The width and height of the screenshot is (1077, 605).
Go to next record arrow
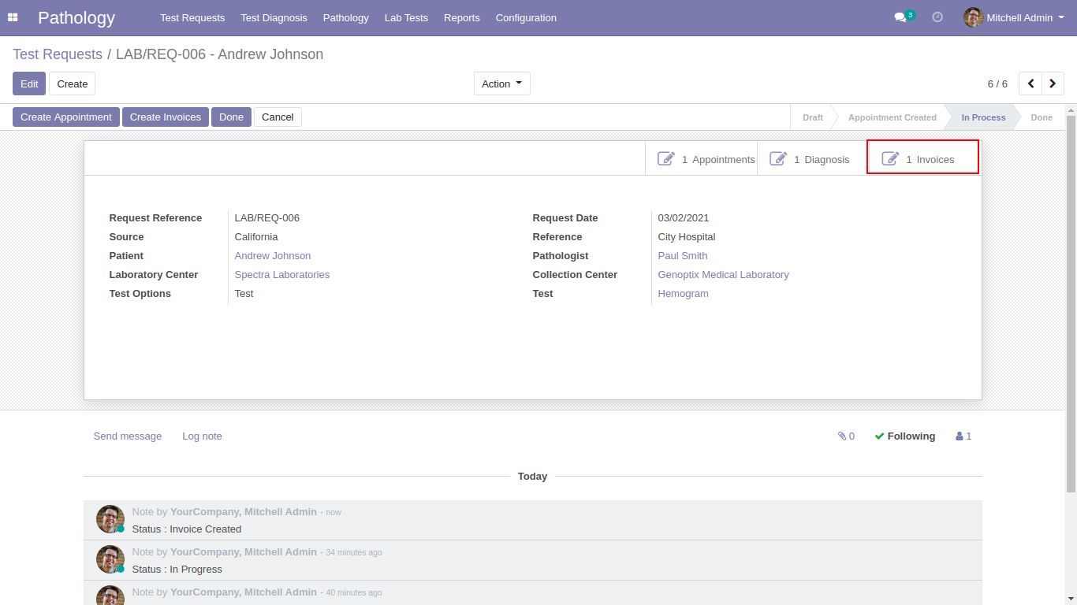(x=1053, y=84)
